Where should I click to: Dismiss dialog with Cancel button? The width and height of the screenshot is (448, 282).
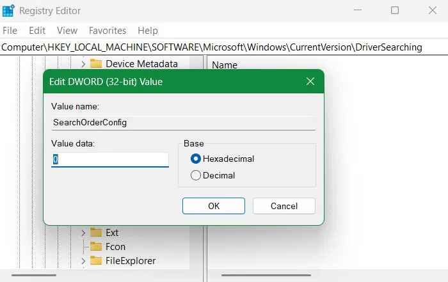[284, 206]
